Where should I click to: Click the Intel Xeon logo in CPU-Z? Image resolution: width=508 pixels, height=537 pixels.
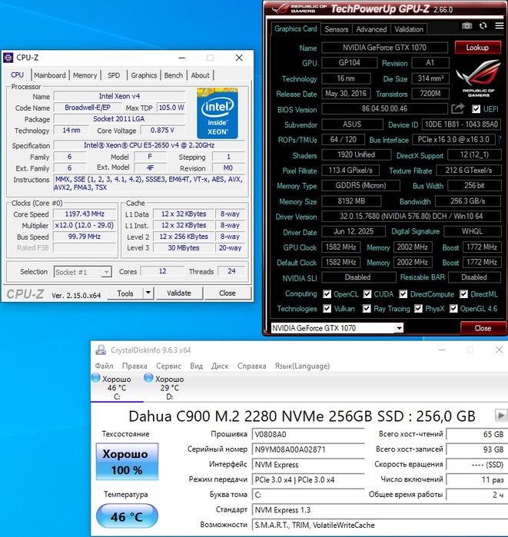(217, 114)
